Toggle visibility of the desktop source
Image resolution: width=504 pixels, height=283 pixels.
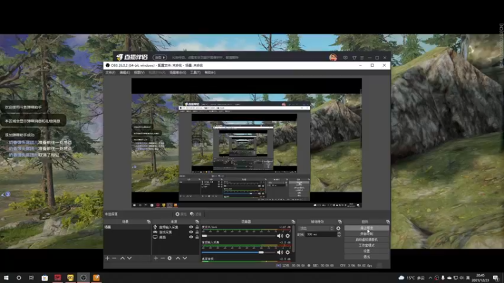tap(191, 237)
